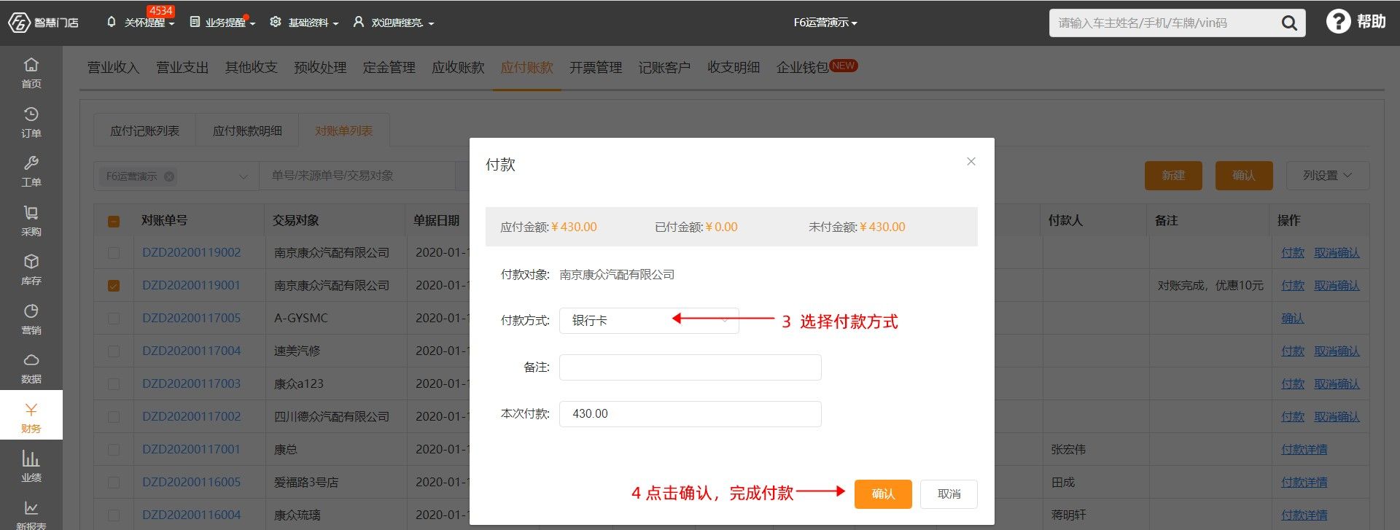The image size is (1400, 530).
Task: Click the 确认 toolbar button beside 新建
Action: (1244, 176)
